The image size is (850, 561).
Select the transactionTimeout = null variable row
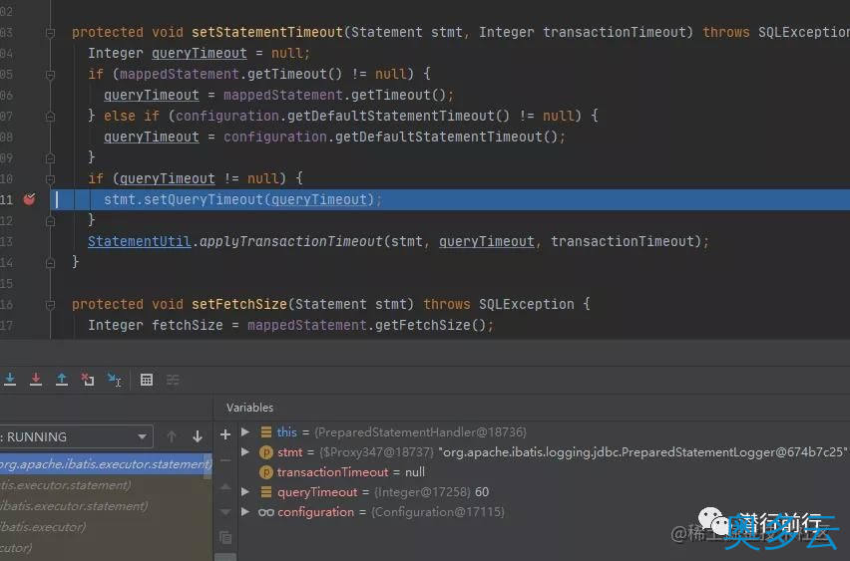coord(351,472)
